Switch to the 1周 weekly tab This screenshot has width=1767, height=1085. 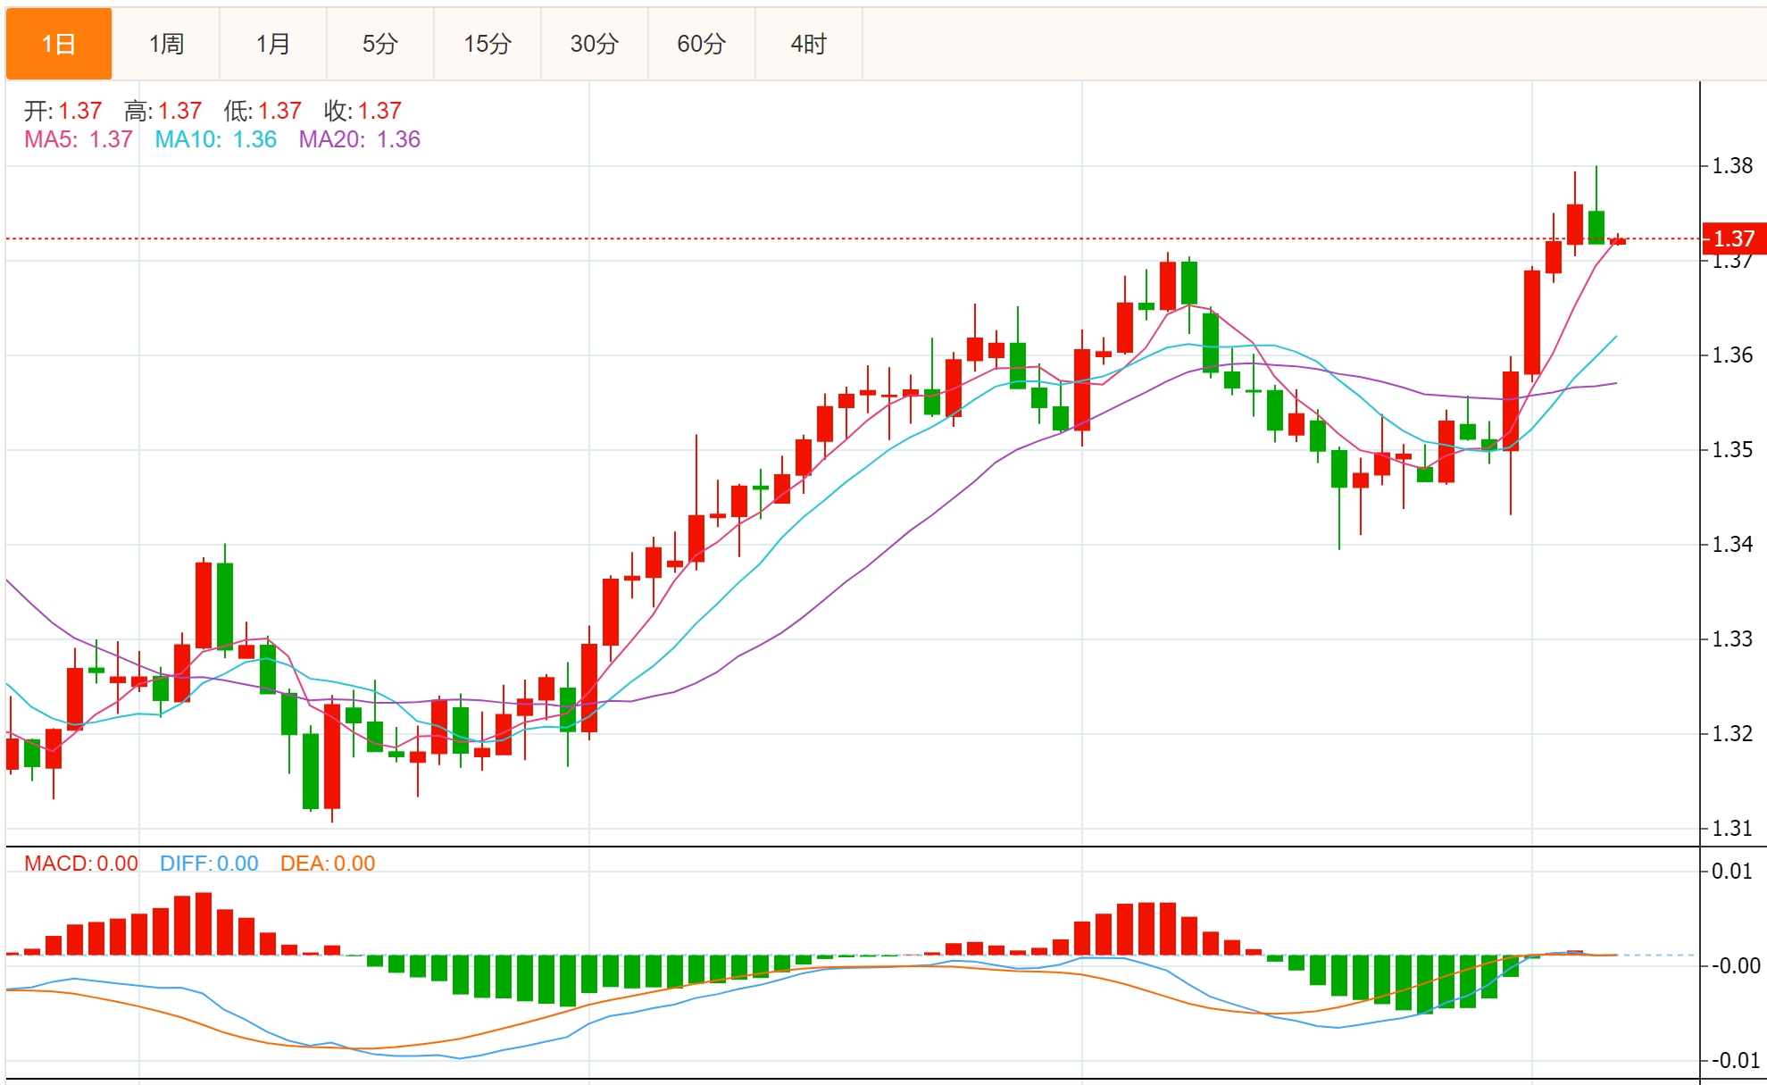pos(166,44)
